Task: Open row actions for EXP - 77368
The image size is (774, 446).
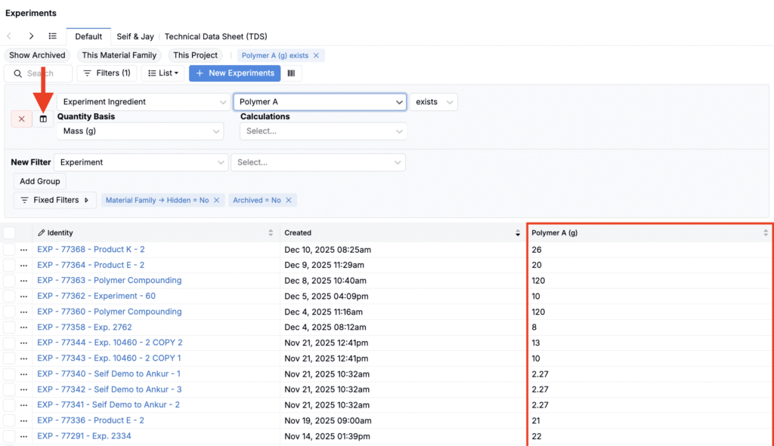Action: pos(24,250)
